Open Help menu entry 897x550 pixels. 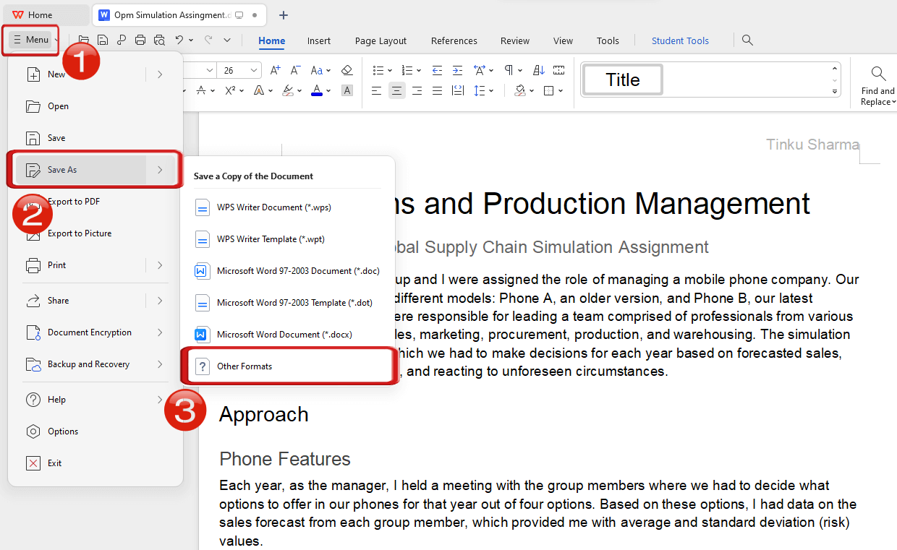point(95,400)
